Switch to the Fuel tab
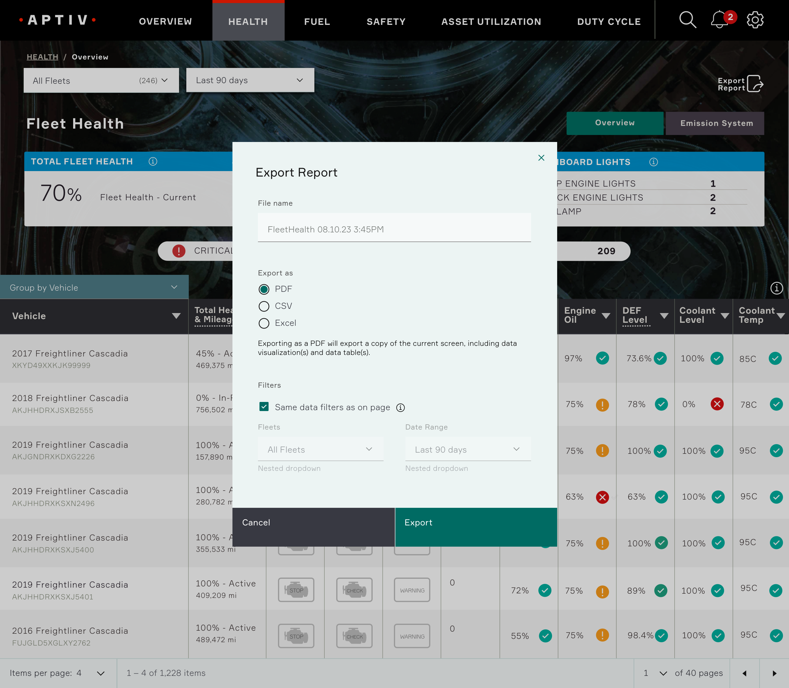This screenshot has height=688, width=789. click(x=317, y=22)
